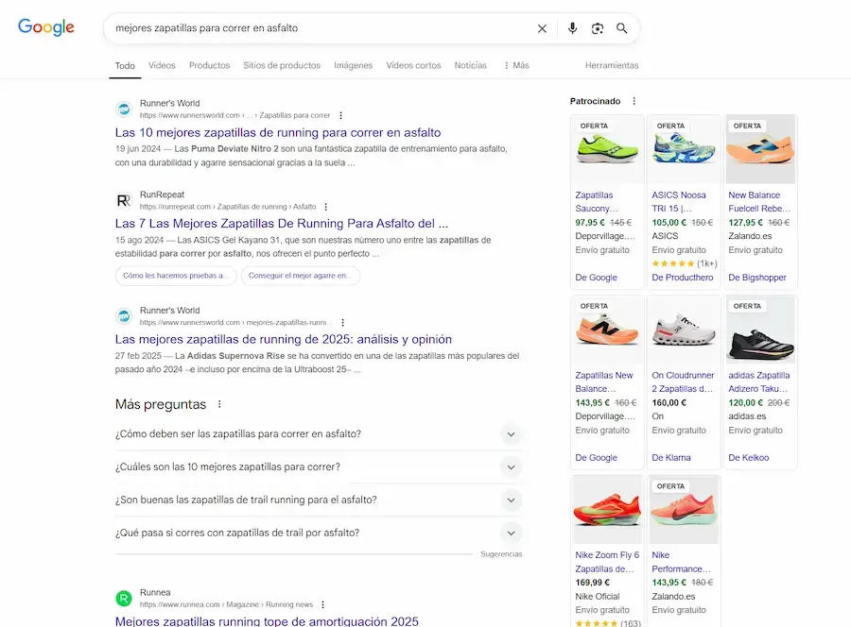The image size is (851, 627).
Task: Submit search with the magnifying glass icon
Action: pyautogui.click(x=622, y=28)
